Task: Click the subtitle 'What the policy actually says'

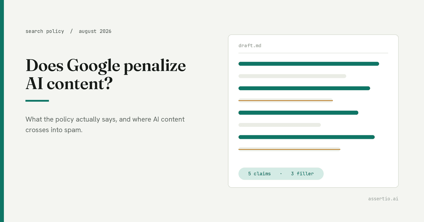Action: point(71,119)
